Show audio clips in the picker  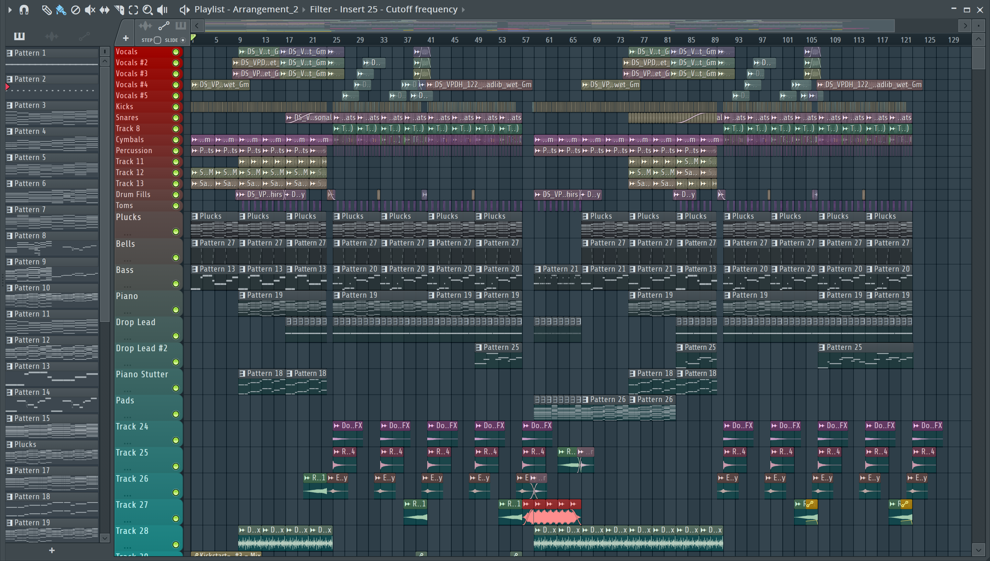coord(52,36)
